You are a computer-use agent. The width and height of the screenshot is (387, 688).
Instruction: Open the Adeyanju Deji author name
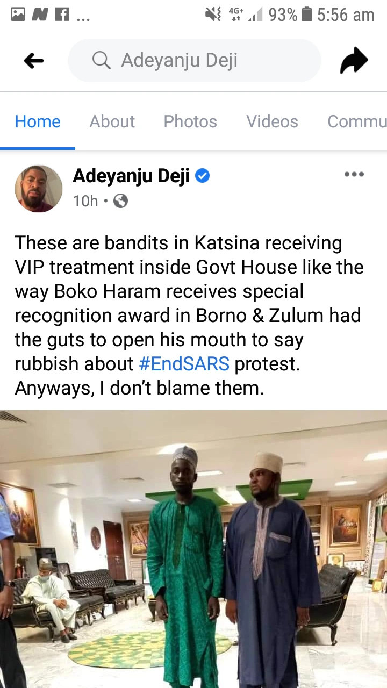(x=131, y=175)
